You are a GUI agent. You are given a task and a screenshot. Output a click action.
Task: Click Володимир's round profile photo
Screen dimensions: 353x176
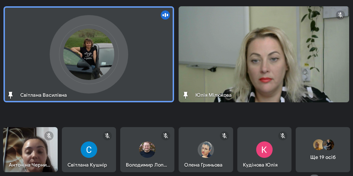click(x=147, y=149)
